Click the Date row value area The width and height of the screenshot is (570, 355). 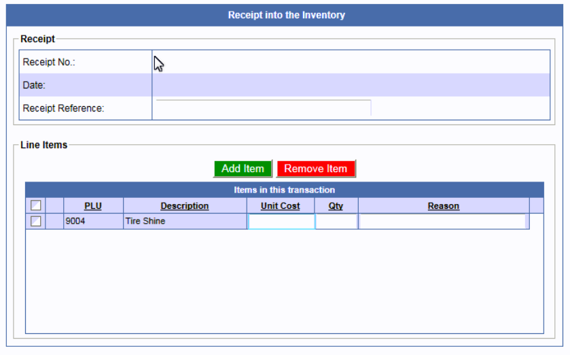pos(350,85)
